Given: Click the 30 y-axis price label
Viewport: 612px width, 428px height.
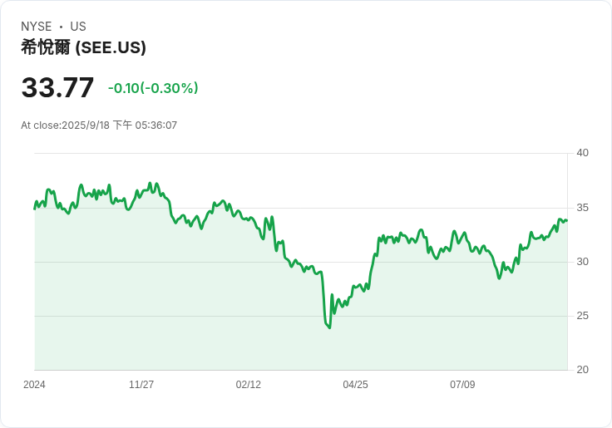Looking at the screenshot, I should 583,262.
